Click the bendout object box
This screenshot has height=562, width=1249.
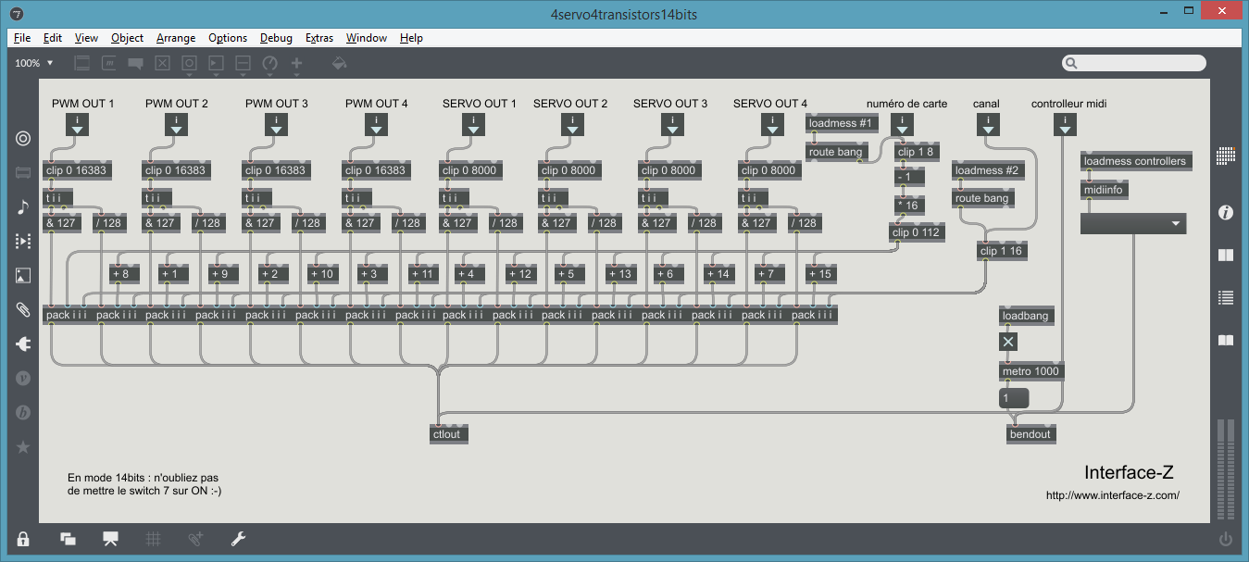[1030, 433]
